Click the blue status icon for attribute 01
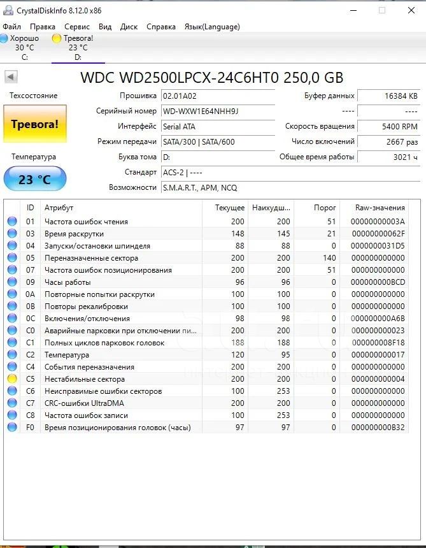Image resolution: width=426 pixels, height=548 pixels. coord(12,221)
